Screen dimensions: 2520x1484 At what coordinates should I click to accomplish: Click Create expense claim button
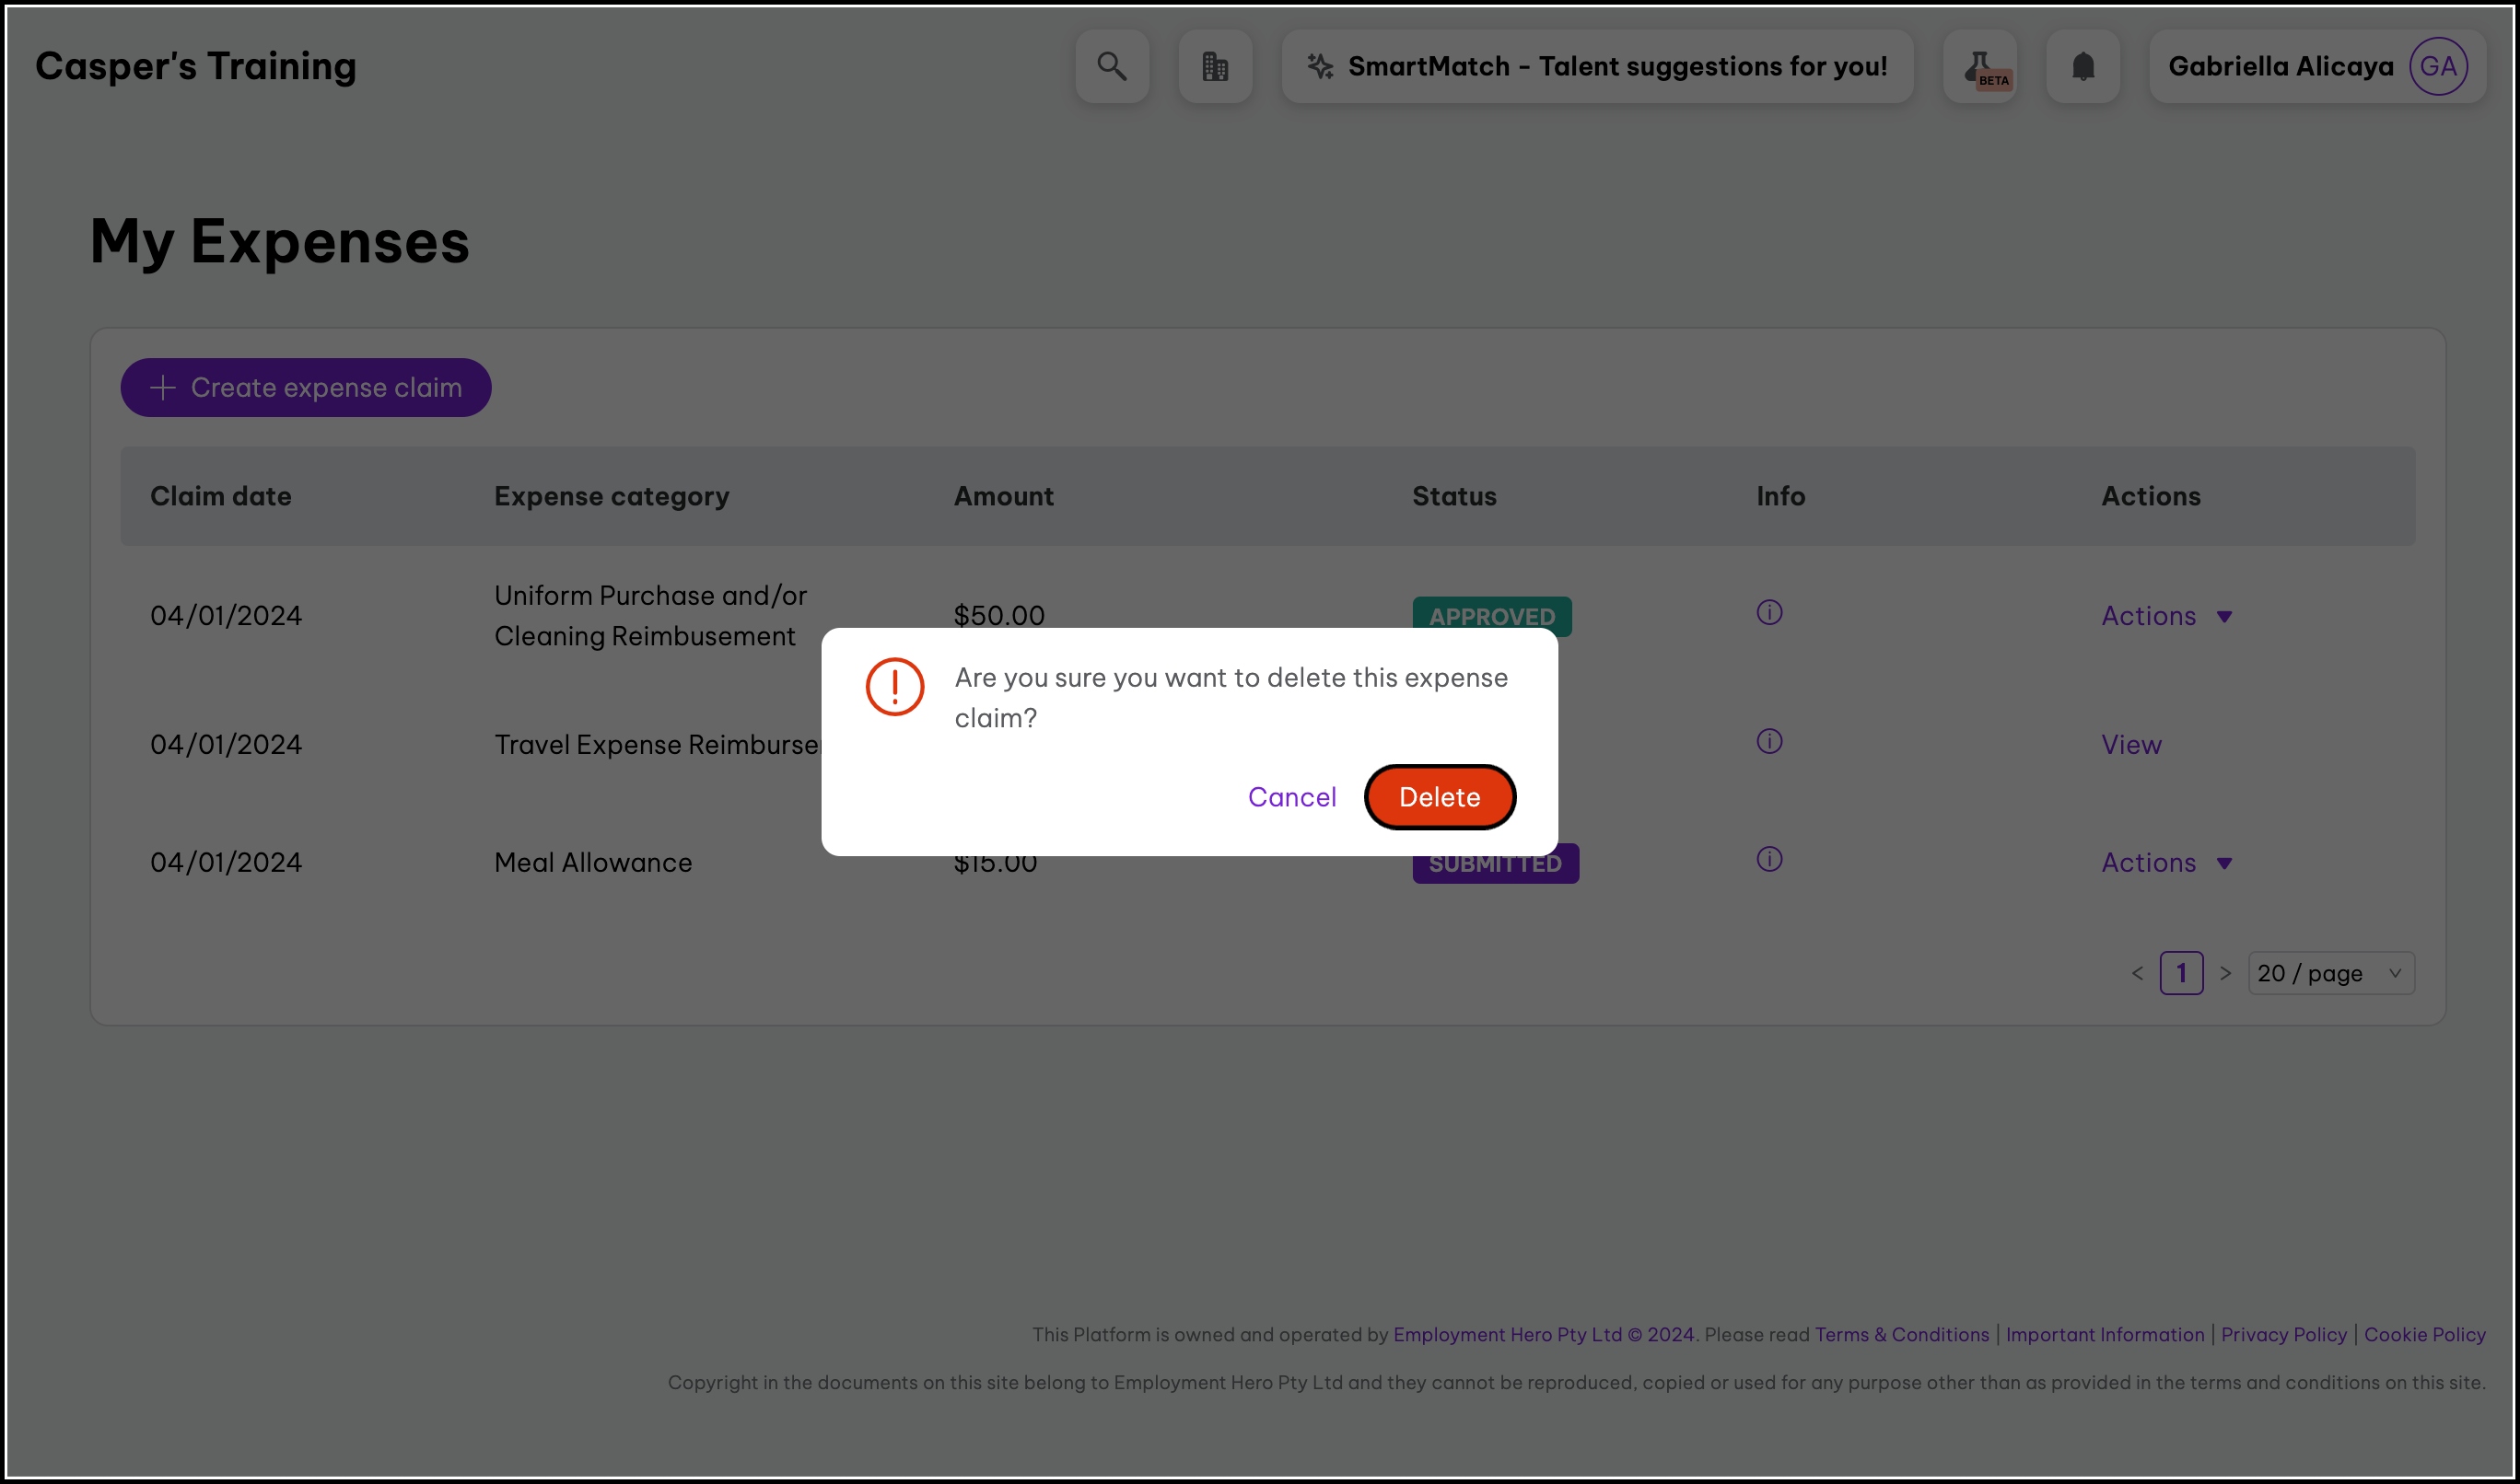click(x=305, y=388)
